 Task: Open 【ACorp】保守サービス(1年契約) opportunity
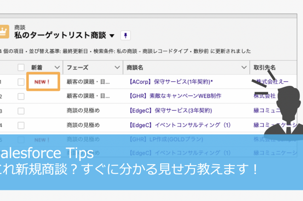point(171,82)
